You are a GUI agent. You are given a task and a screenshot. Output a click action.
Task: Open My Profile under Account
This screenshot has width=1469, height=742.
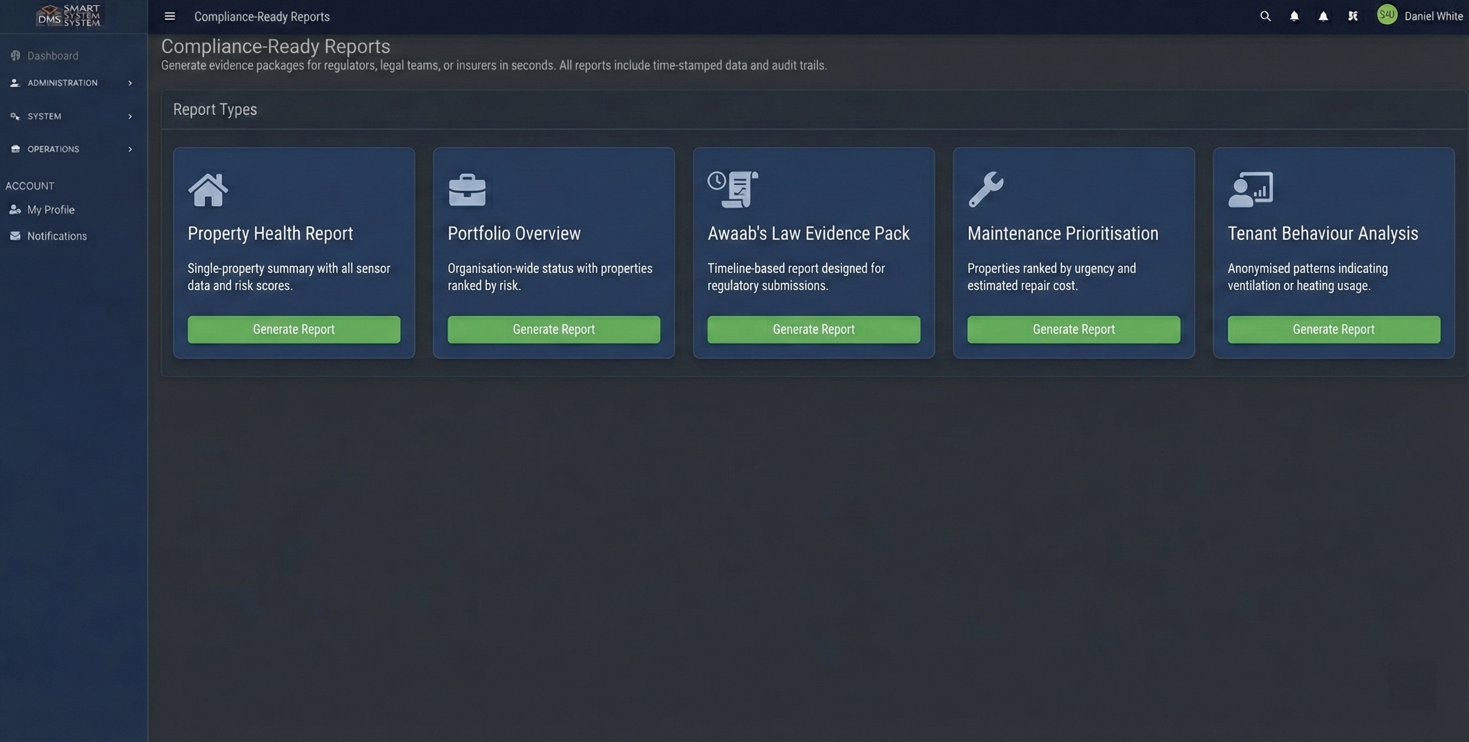50,209
